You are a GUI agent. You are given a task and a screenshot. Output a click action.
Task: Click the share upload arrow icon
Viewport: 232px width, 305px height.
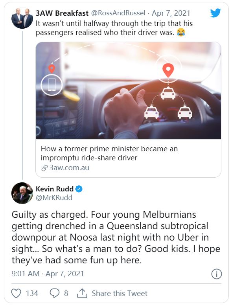point(82,293)
